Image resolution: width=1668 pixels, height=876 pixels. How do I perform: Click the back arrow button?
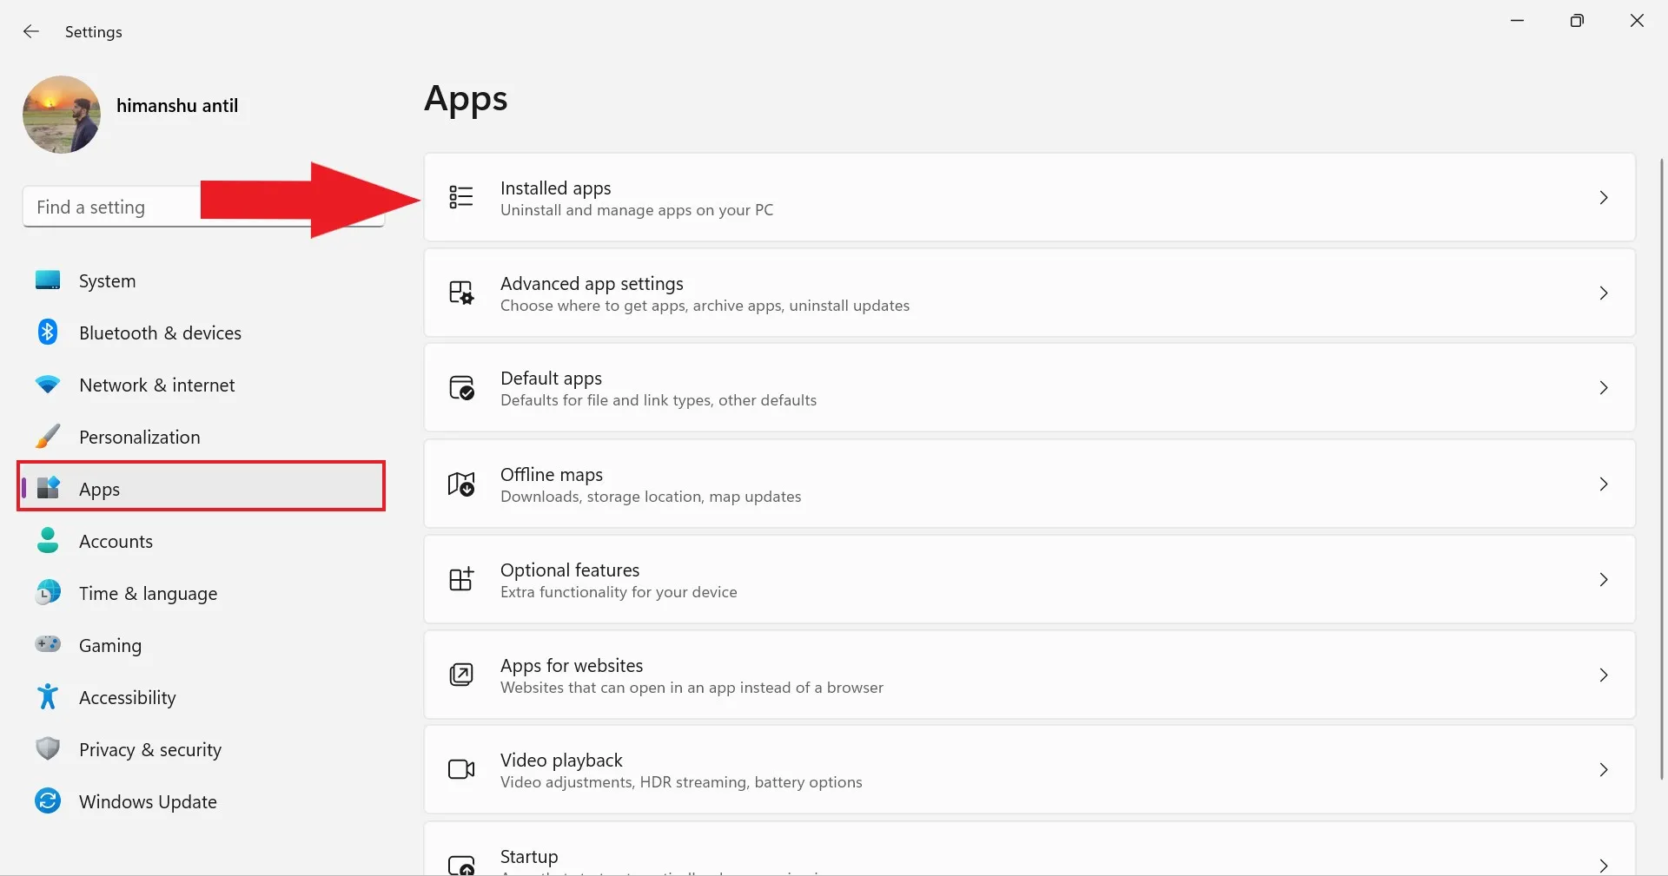coord(31,32)
